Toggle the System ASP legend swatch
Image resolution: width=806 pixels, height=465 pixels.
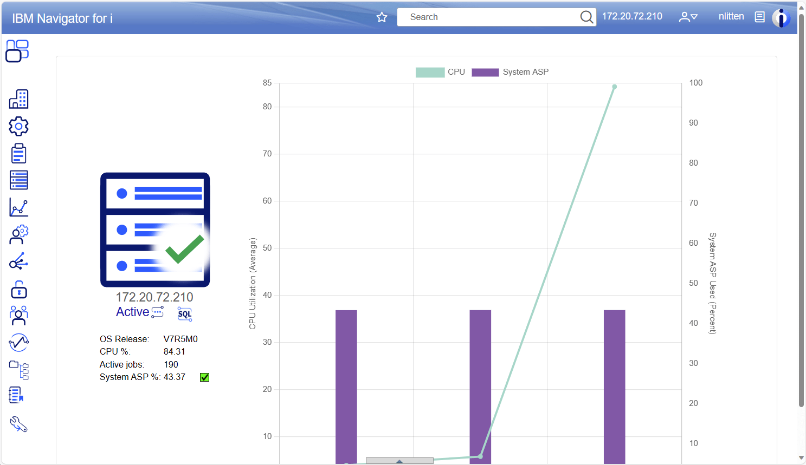[x=485, y=72]
